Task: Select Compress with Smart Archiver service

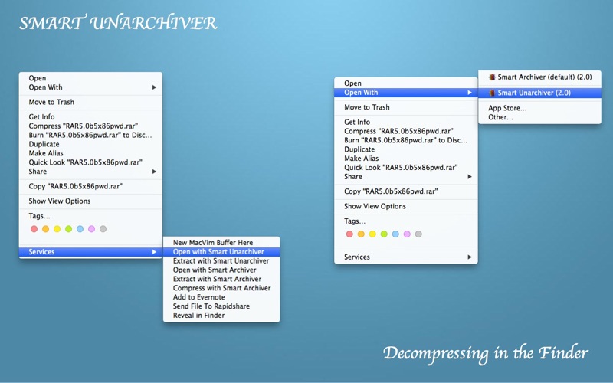Action: click(x=221, y=288)
